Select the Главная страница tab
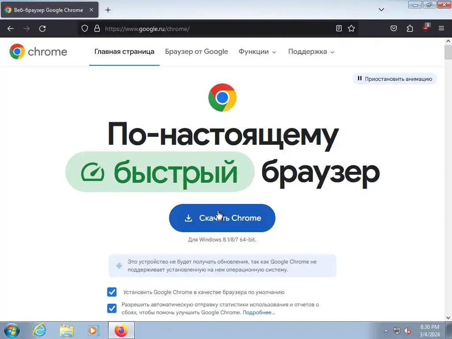Image resolution: width=452 pixels, height=339 pixels. pyautogui.click(x=124, y=52)
